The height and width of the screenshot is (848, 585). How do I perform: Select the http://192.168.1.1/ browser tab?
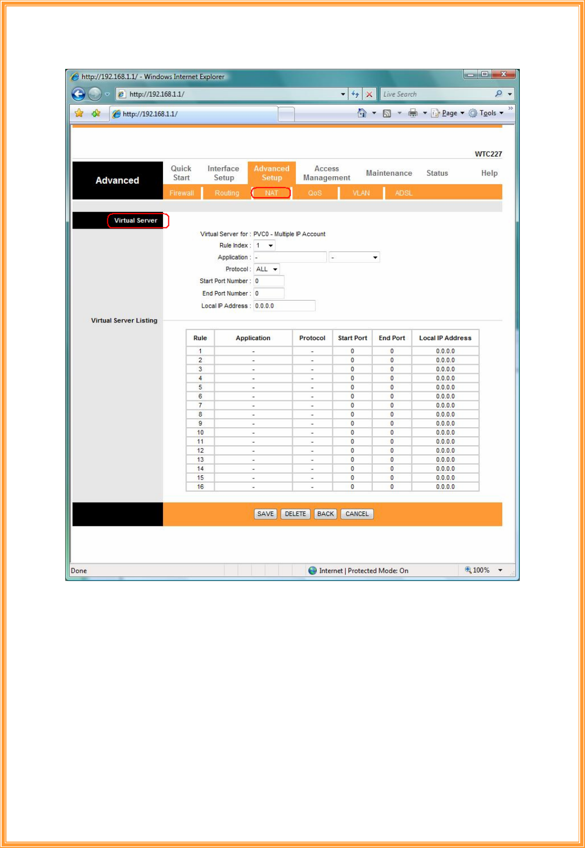(x=193, y=114)
